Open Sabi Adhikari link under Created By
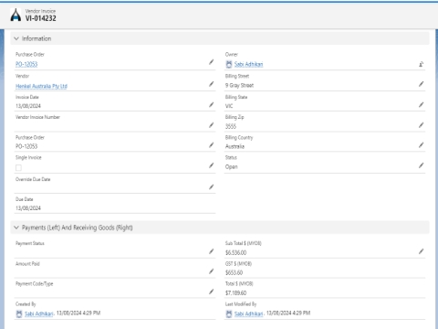 [x=39, y=313]
